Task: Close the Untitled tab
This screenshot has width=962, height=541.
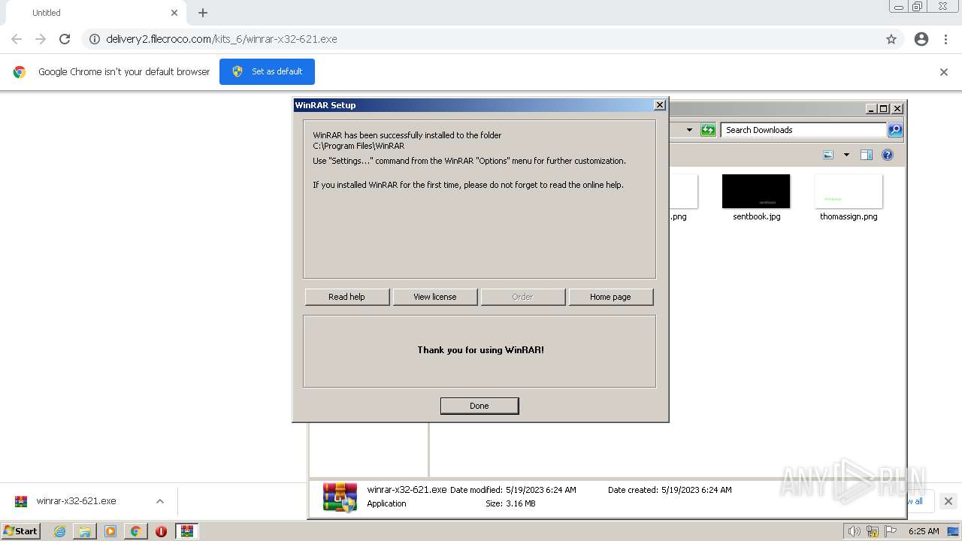Action: [x=174, y=13]
